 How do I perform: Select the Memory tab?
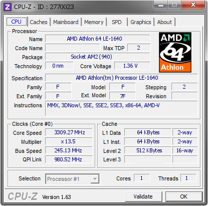click(x=94, y=22)
